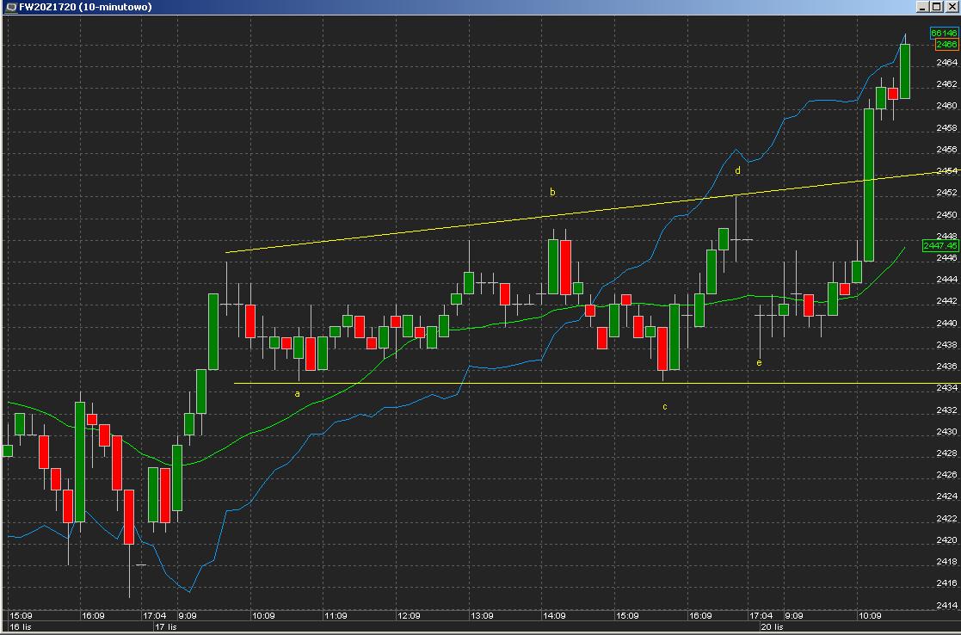
Task: Select the horizontal yellow support line
Action: click(597, 384)
